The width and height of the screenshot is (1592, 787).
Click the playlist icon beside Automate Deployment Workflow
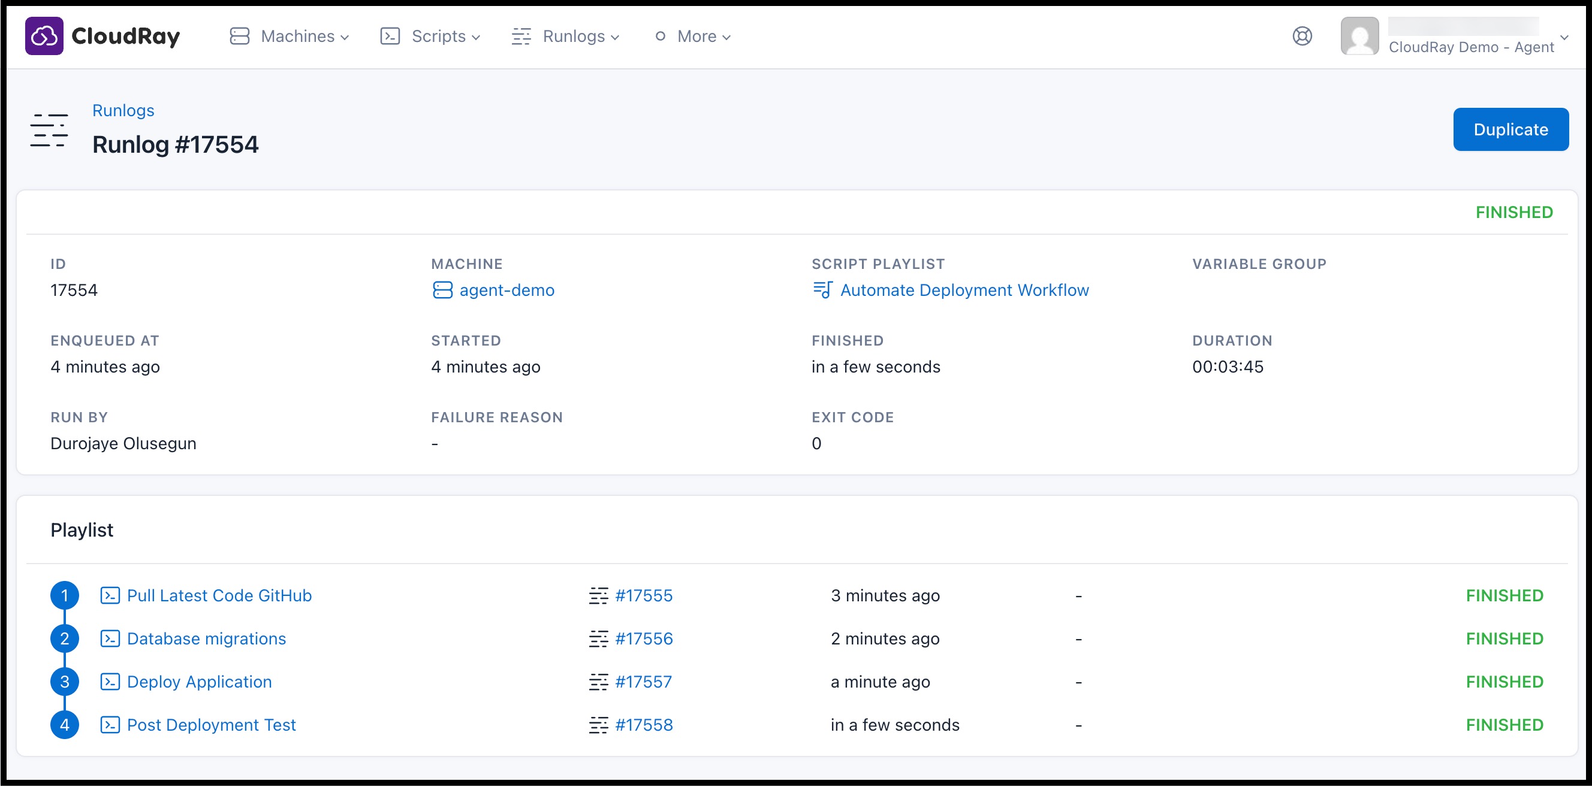[x=822, y=290]
